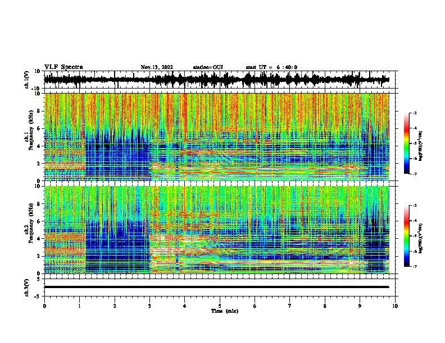Click the time axis '10' tick label
This screenshot has height=343, width=445.
(395, 306)
